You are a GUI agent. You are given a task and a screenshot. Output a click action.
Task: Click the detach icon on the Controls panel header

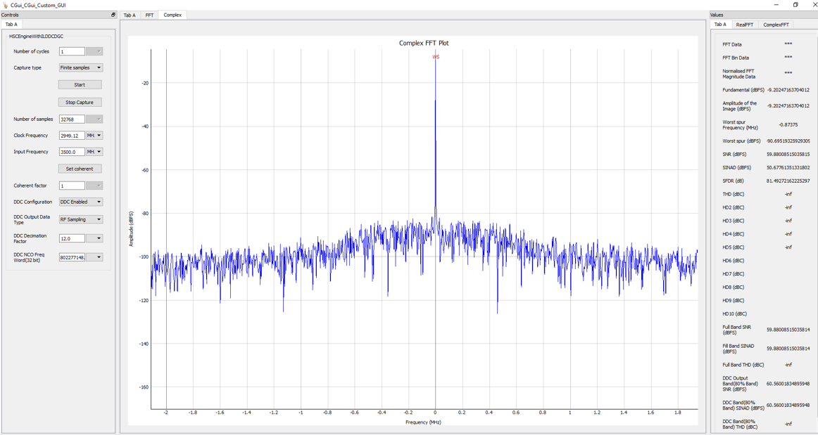[113, 14]
